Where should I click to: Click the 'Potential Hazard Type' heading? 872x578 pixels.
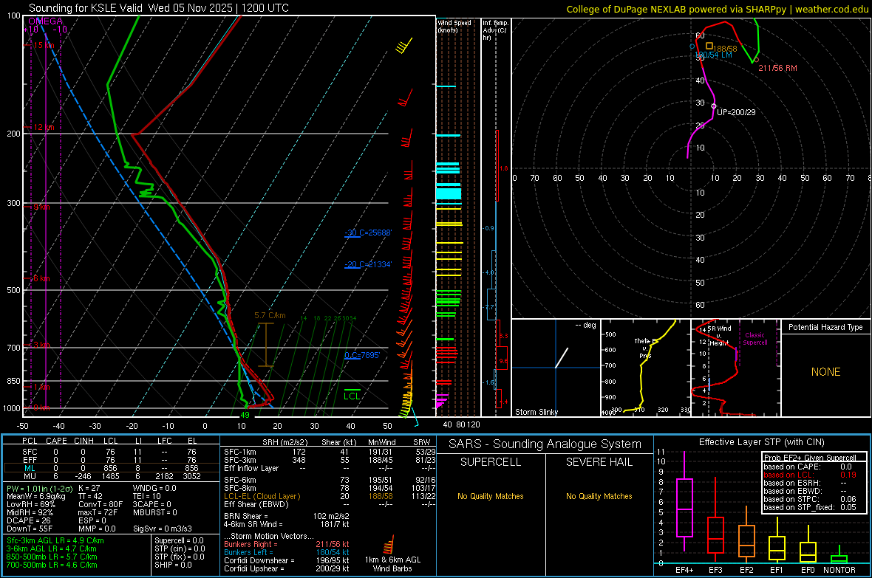[x=825, y=327]
